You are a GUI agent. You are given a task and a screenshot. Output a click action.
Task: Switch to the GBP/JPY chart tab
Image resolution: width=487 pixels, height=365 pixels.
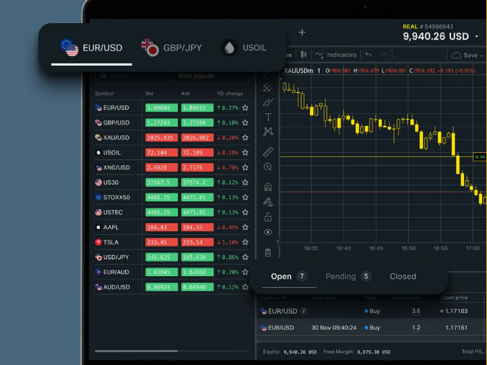(171, 47)
